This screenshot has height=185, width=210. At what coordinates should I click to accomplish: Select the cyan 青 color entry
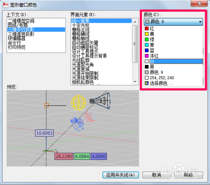[x=173, y=45]
